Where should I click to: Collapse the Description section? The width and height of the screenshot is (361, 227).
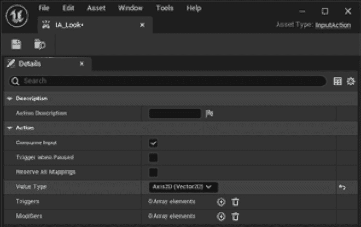(x=9, y=99)
